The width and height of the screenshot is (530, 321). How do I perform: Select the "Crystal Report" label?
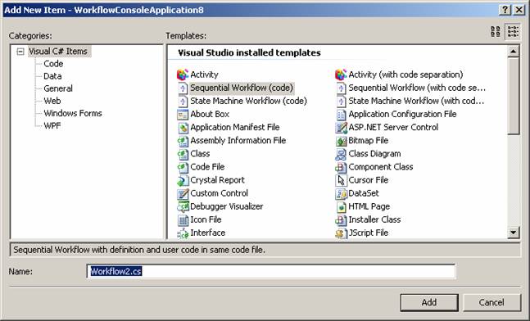pos(217,180)
